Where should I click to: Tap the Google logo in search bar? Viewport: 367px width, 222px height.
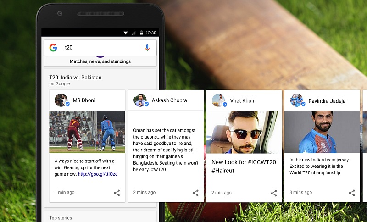coord(53,48)
